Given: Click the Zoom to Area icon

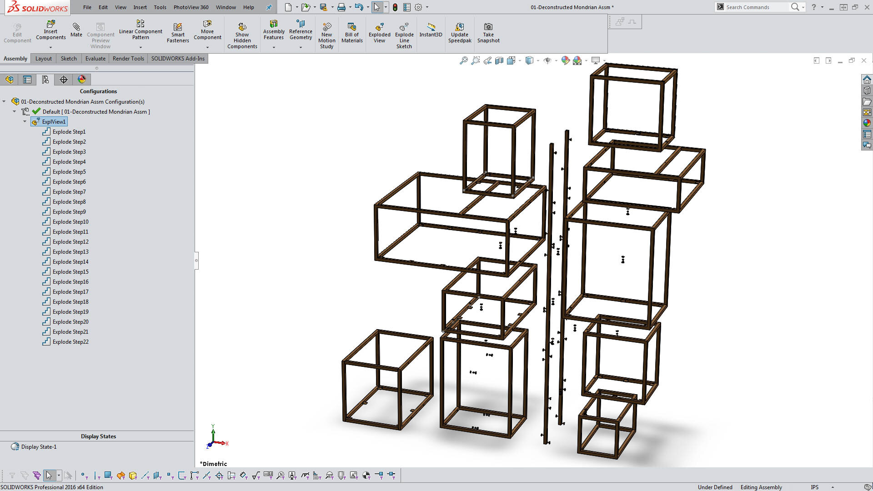Looking at the screenshot, I should coord(475,60).
